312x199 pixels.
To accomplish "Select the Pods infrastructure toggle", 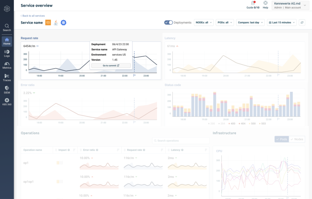I will [x=282, y=139].
